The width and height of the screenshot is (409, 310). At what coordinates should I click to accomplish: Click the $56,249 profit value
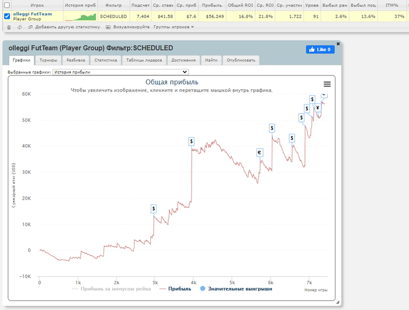tap(214, 16)
